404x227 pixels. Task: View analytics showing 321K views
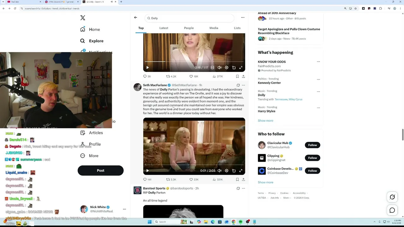(218, 179)
